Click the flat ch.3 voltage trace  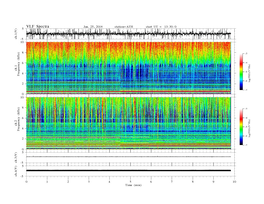click(128, 157)
